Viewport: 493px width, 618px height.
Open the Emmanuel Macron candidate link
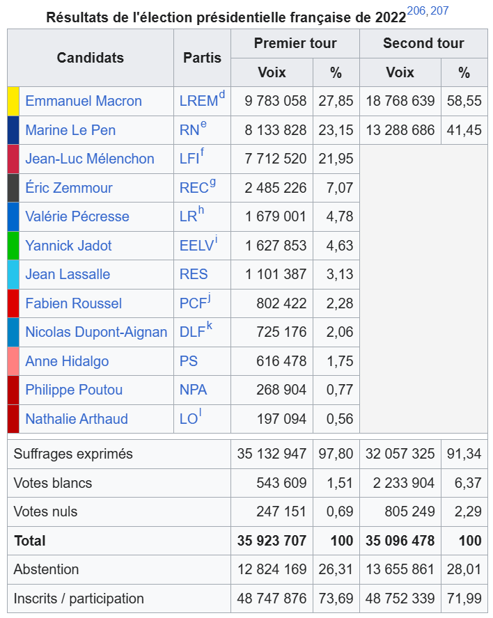(84, 101)
